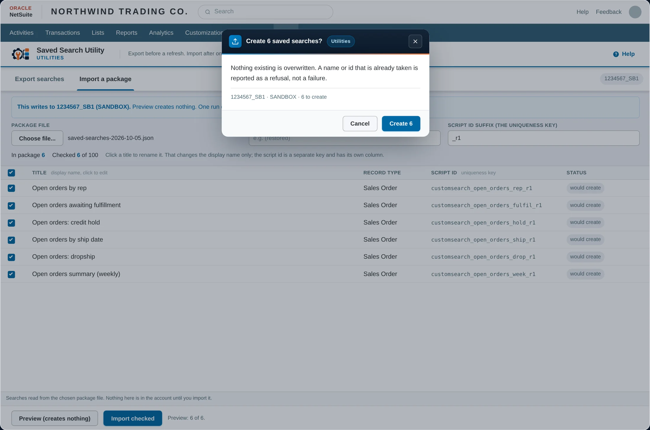Screen dimensions: 650x430
Task: Open the Reports menu
Action: point(126,33)
